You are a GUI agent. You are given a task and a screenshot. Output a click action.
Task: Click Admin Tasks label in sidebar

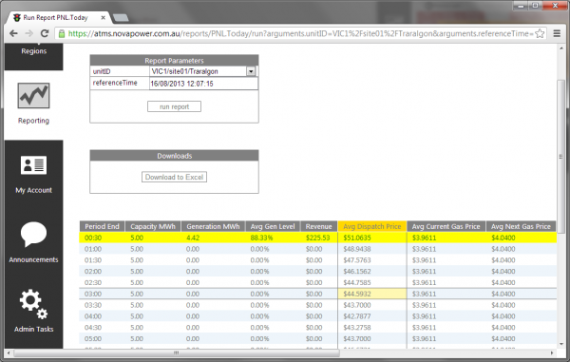34,329
